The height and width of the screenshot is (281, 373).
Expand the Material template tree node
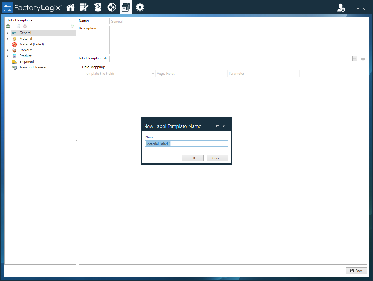click(8, 38)
